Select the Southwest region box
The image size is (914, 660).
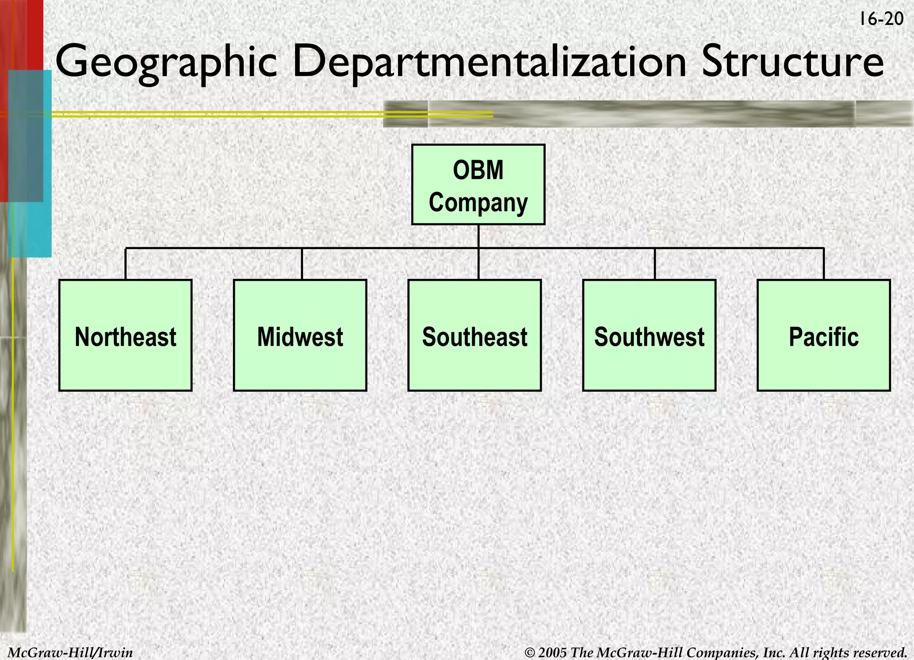649,335
